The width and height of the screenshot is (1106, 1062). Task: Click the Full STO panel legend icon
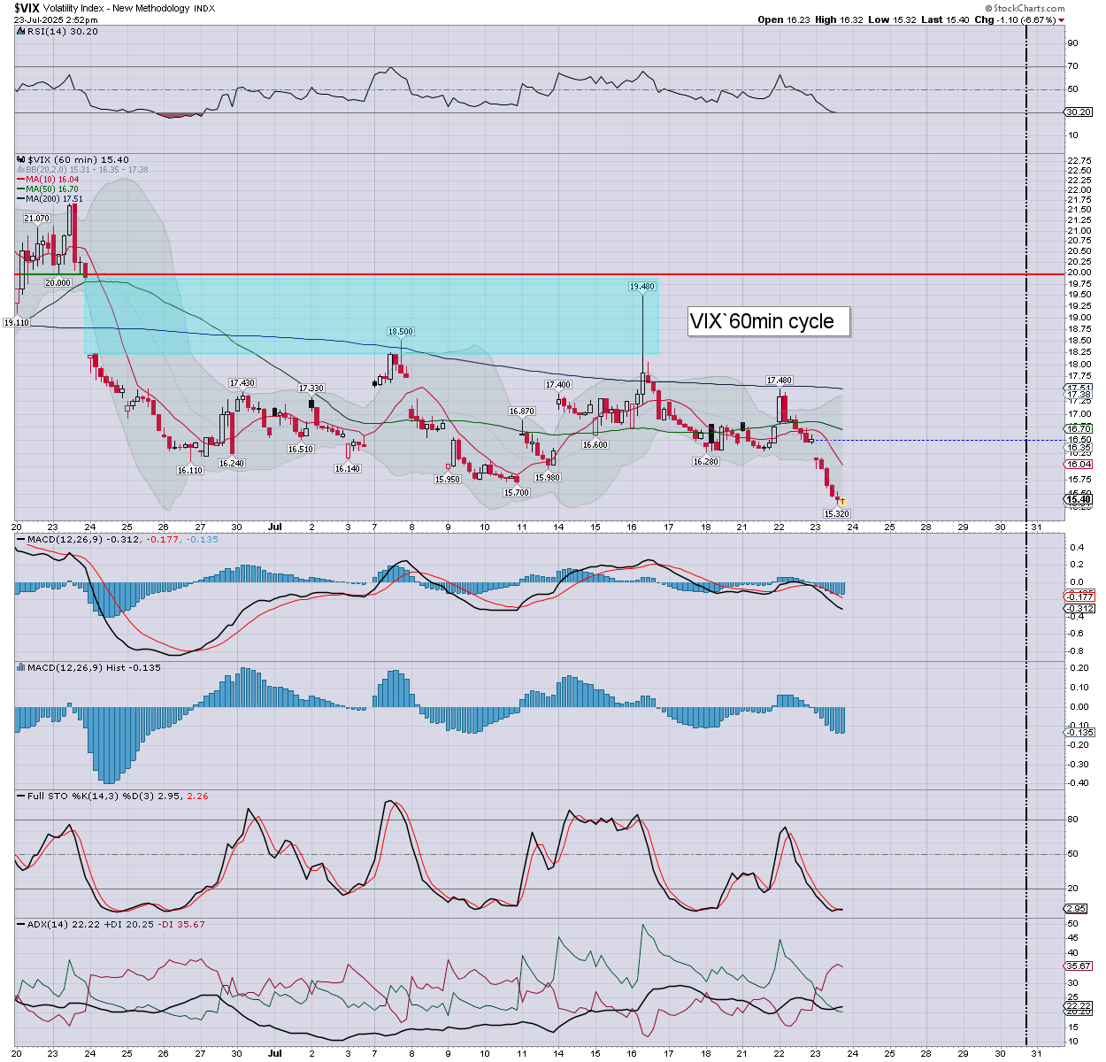pos(21,796)
